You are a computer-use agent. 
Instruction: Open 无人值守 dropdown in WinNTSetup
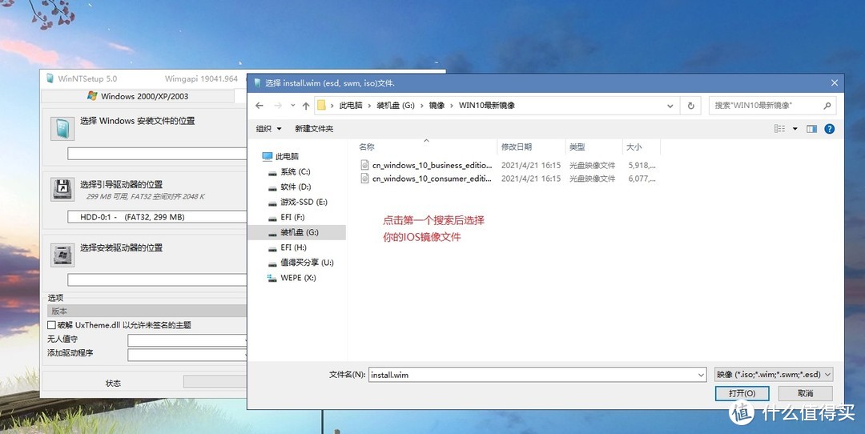coord(187,340)
